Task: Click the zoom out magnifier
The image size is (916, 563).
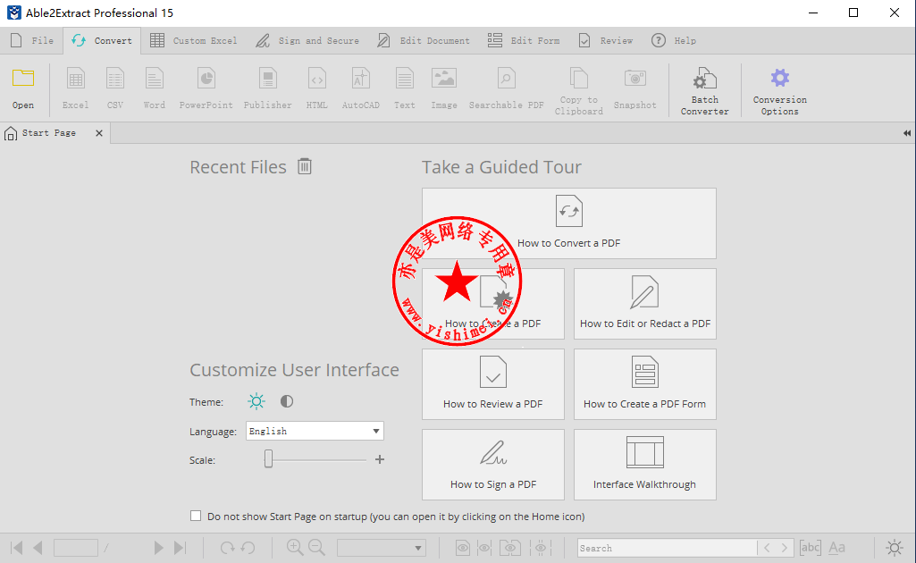Action: 316,547
